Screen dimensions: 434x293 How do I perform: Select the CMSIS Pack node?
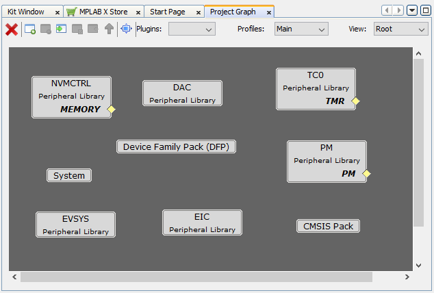(x=328, y=226)
